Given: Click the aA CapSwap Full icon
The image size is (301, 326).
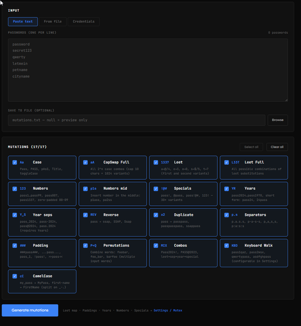Looking at the screenshot, I should 92,162.
